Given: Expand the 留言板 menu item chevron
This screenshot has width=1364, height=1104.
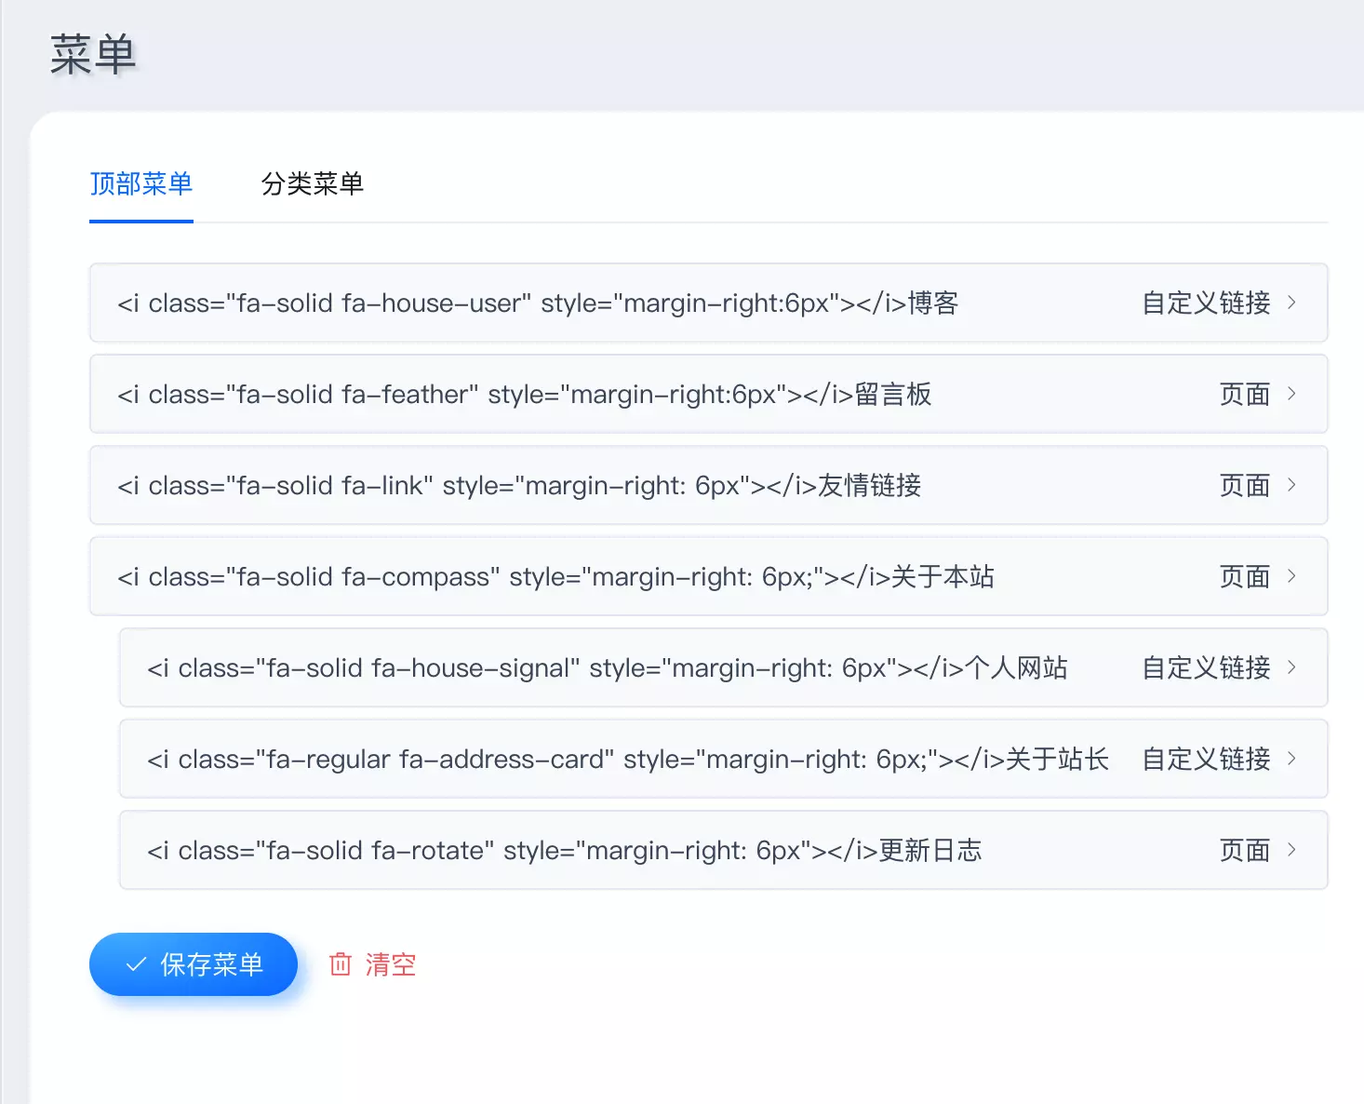Looking at the screenshot, I should click(1291, 394).
